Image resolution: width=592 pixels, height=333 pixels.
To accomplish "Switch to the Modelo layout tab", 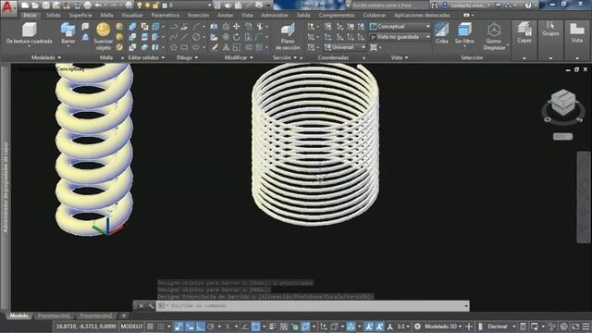I will pyautogui.click(x=18, y=315).
